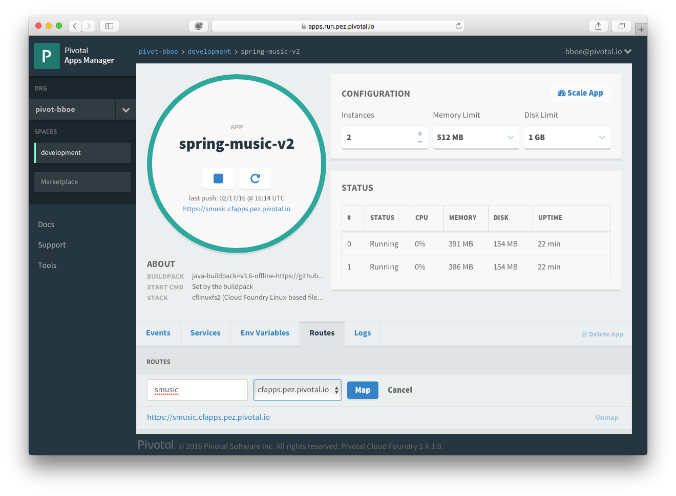Click the MEMORY column header
This screenshot has height=496, width=676.
(x=463, y=218)
